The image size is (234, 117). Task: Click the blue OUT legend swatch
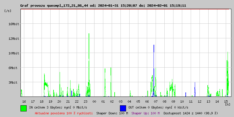(x=123, y=108)
